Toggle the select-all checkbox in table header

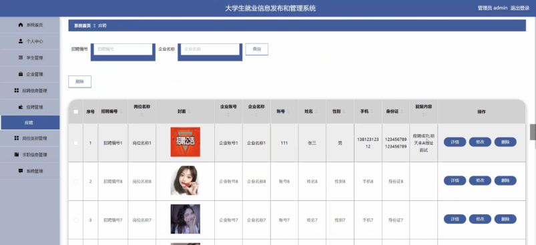(76, 111)
